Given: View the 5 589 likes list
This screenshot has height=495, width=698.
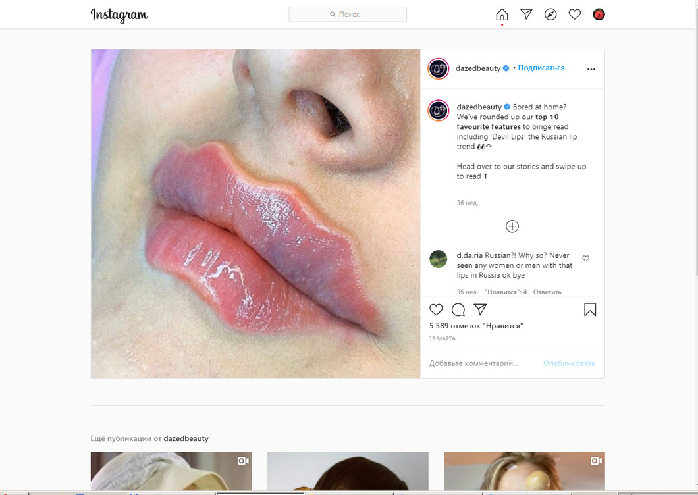Looking at the screenshot, I should pyautogui.click(x=476, y=326).
